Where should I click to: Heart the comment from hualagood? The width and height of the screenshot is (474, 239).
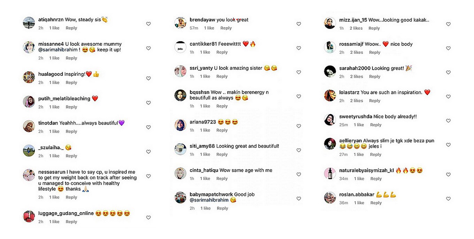coord(148,79)
